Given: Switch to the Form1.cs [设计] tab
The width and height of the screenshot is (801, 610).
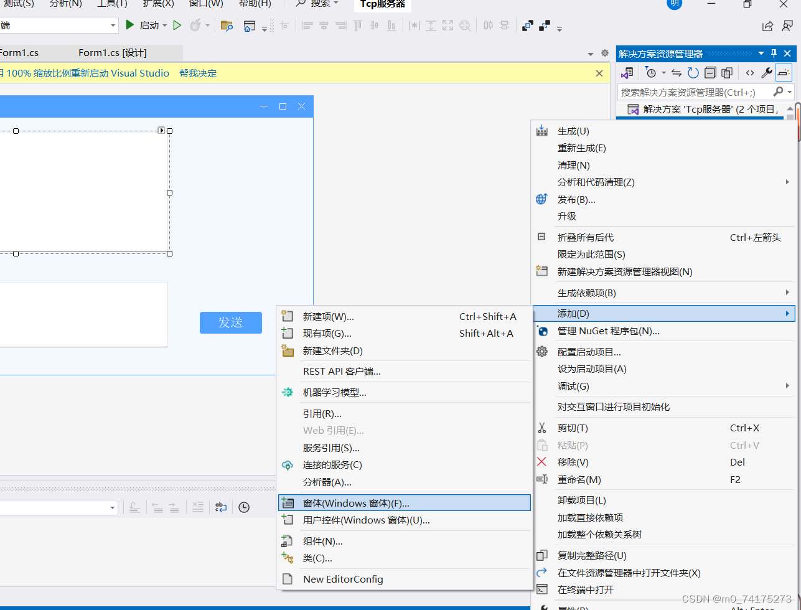Looking at the screenshot, I should pos(111,53).
